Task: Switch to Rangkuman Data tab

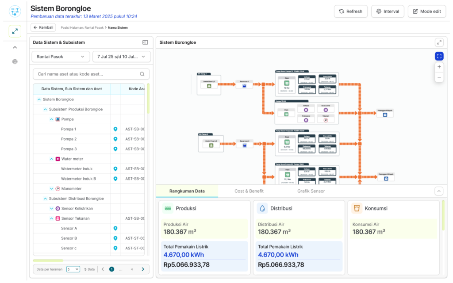Action: (187, 191)
